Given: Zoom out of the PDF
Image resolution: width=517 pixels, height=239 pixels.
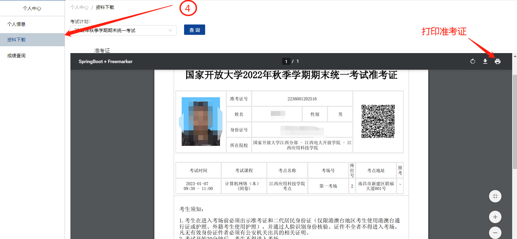Looking at the screenshot, I should 495,232.
